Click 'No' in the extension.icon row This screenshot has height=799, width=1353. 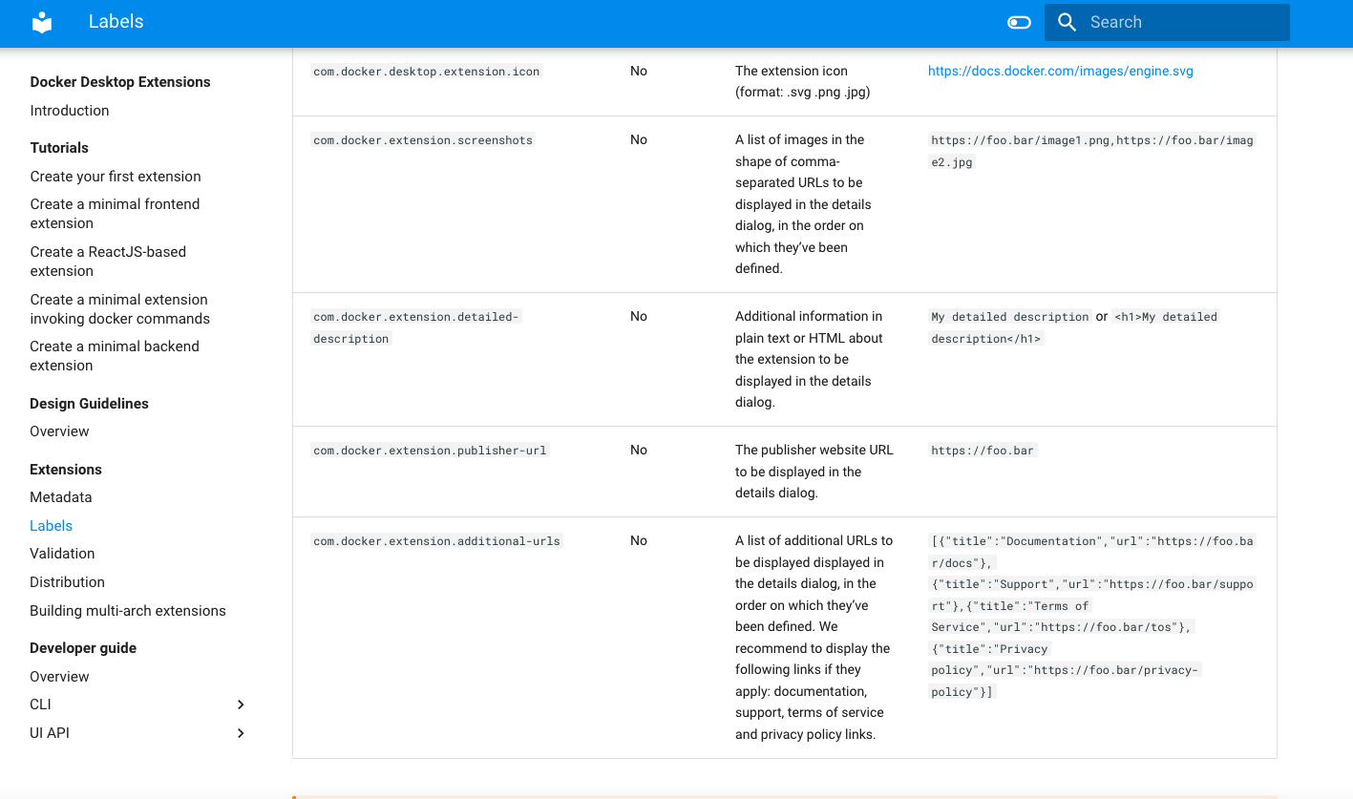click(639, 71)
